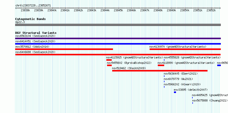Viewport: 228px width, 113px height.
Task: Click the nsv4555828 (gnomADStructuralVariants) label
Action: [x=192, y=57]
